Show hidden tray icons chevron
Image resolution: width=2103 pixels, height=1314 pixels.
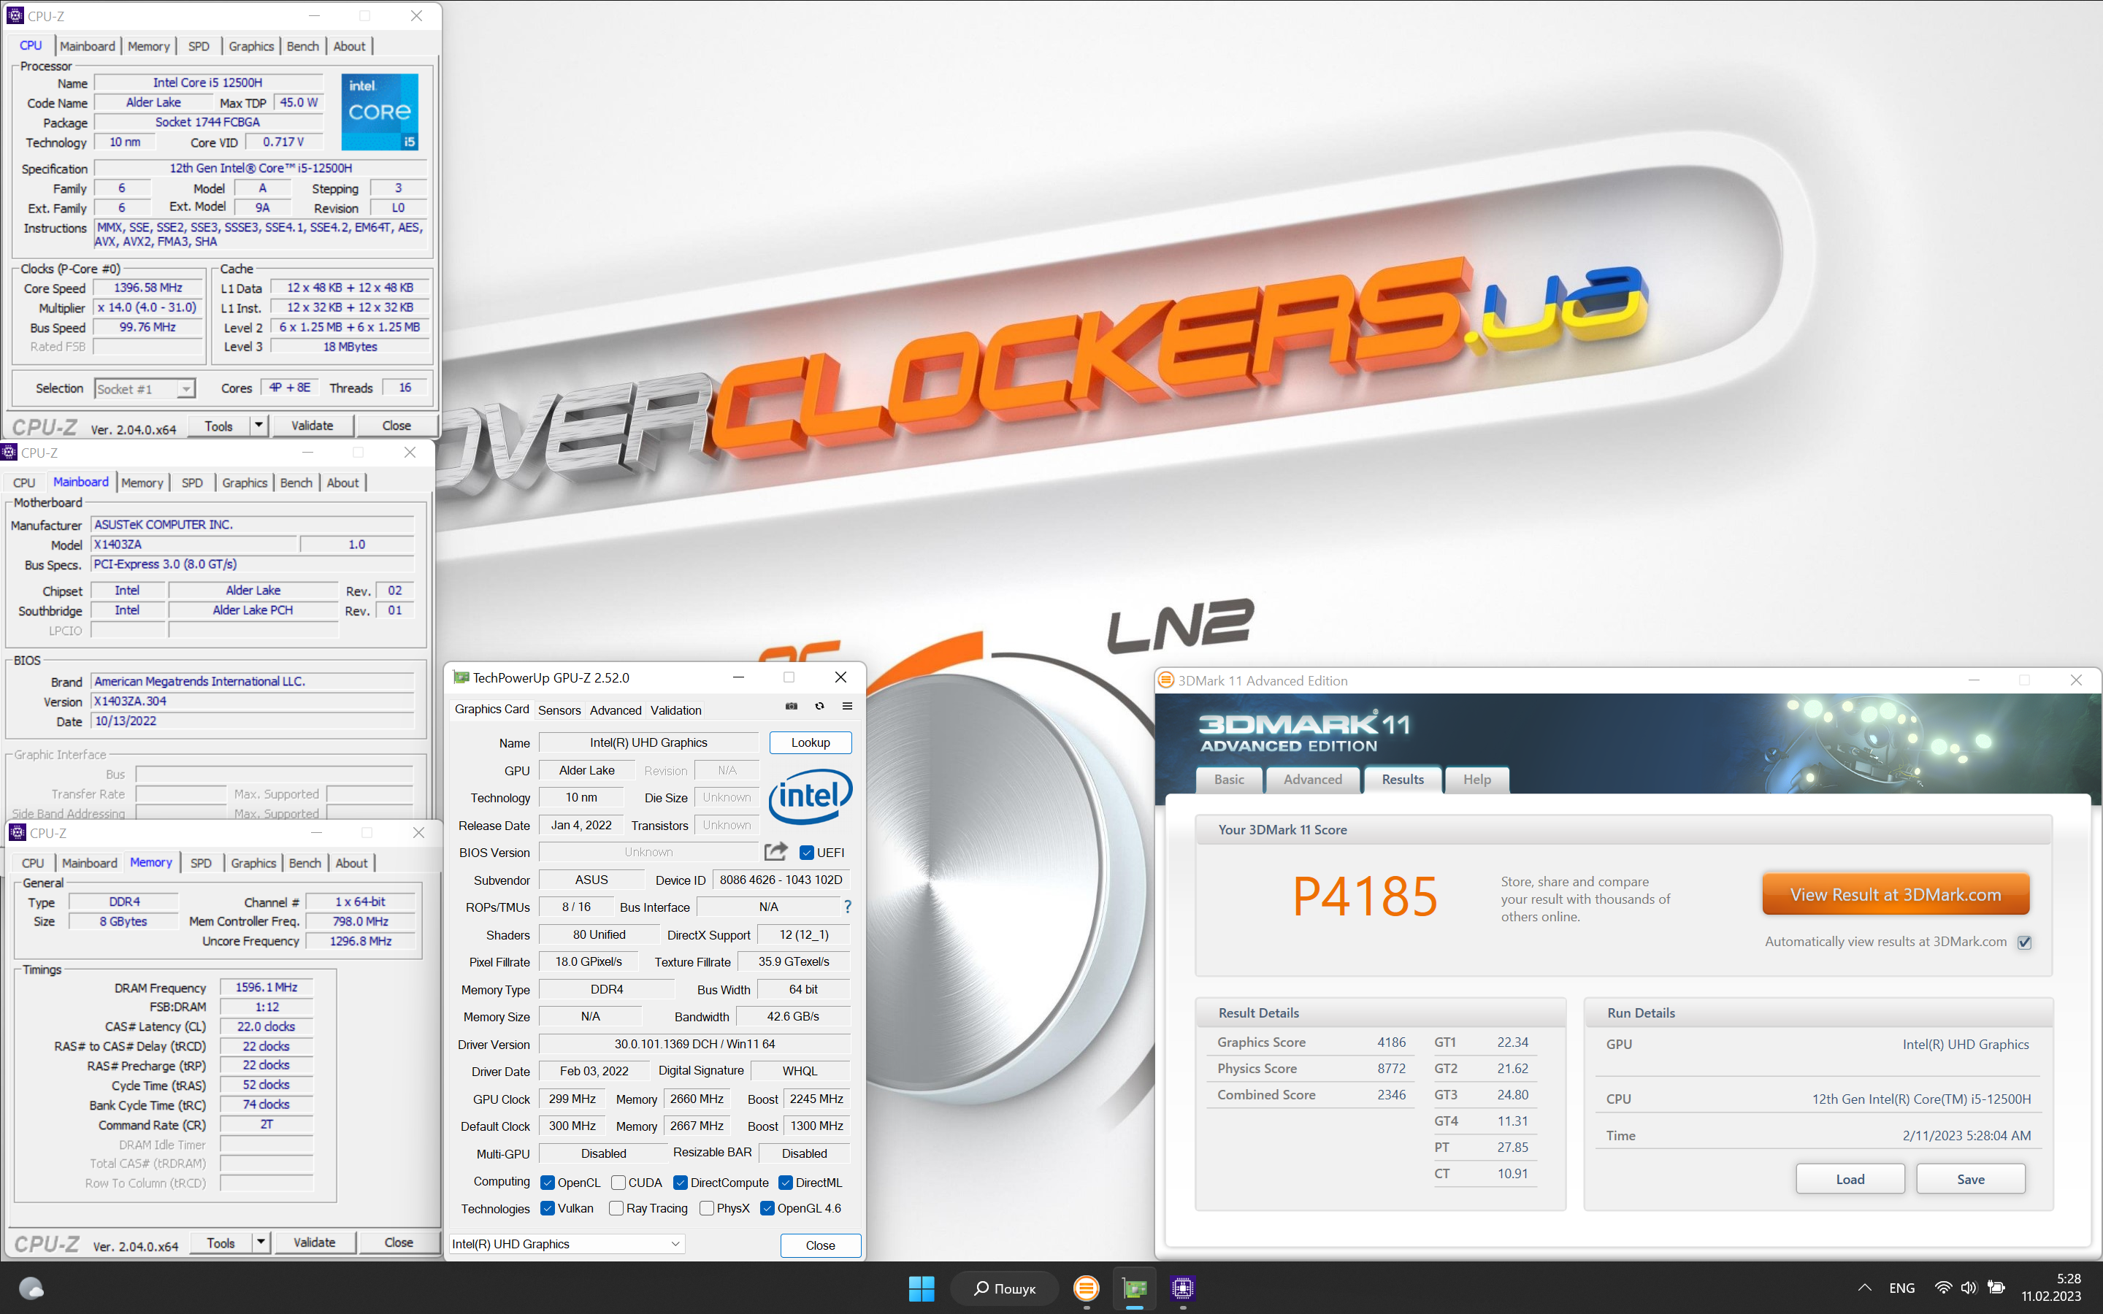coord(1864,1288)
